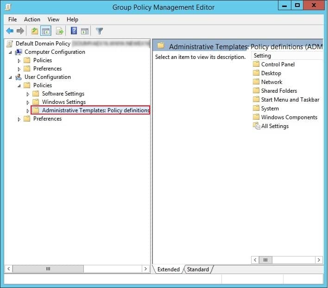Open the File menu

point(13,19)
